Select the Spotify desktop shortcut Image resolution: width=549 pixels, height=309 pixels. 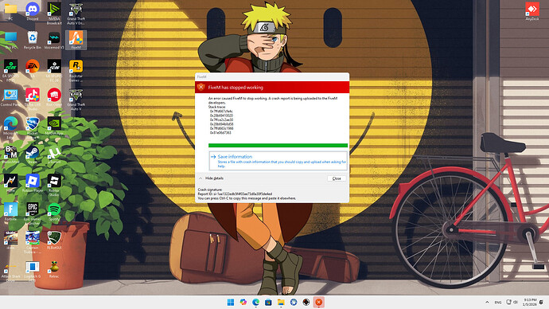coord(54,211)
